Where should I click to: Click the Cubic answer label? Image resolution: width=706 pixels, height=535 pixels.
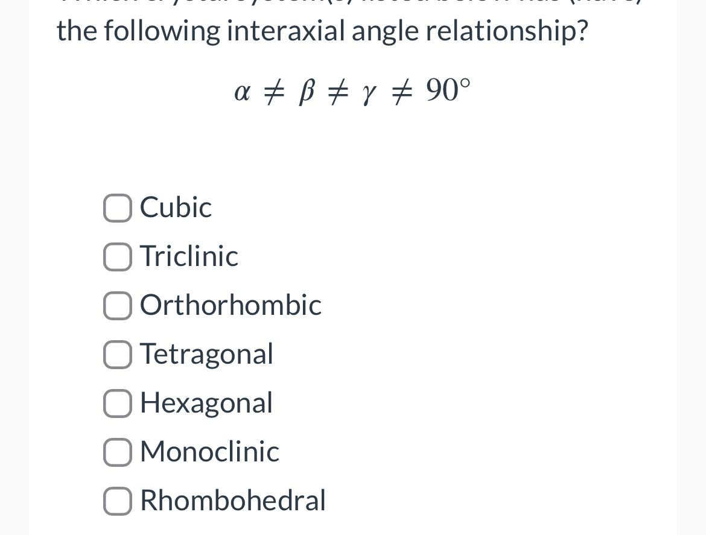pos(176,208)
